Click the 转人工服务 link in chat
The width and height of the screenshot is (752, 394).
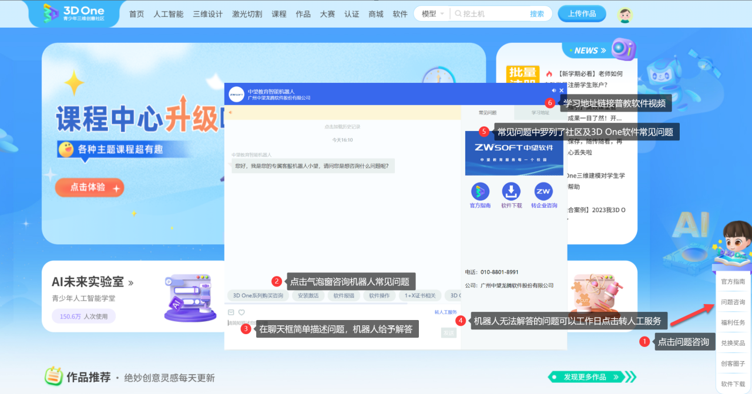445,312
